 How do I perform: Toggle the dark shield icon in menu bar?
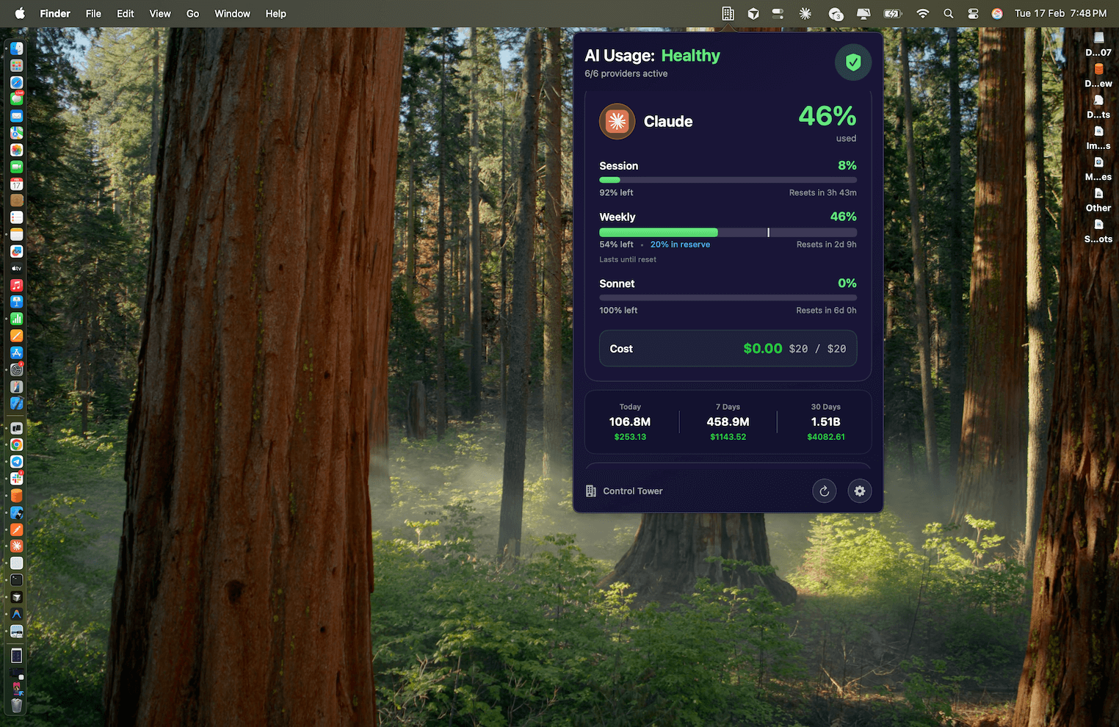753,13
